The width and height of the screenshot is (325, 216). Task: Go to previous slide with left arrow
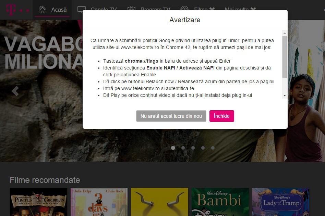[15, 91]
